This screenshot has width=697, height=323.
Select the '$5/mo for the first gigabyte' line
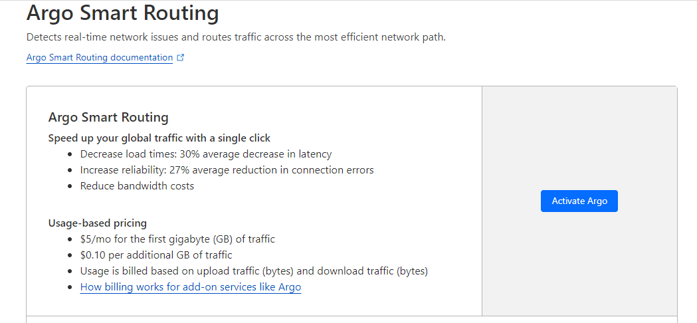click(177, 239)
